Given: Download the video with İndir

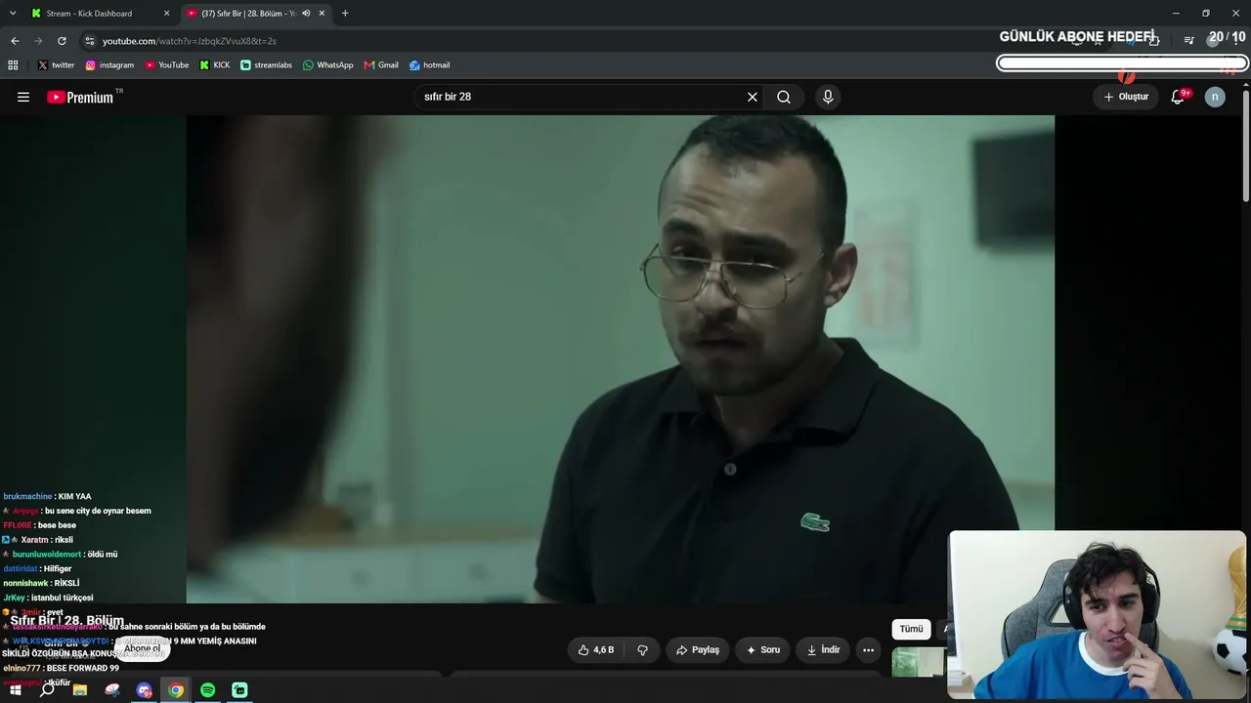Looking at the screenshot, I should click(x=823, y=650).
